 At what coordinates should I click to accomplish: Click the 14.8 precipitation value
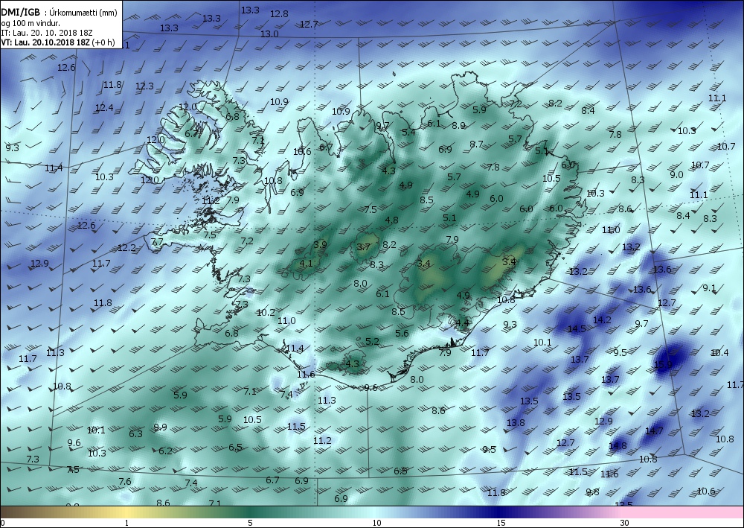(618, 445)
